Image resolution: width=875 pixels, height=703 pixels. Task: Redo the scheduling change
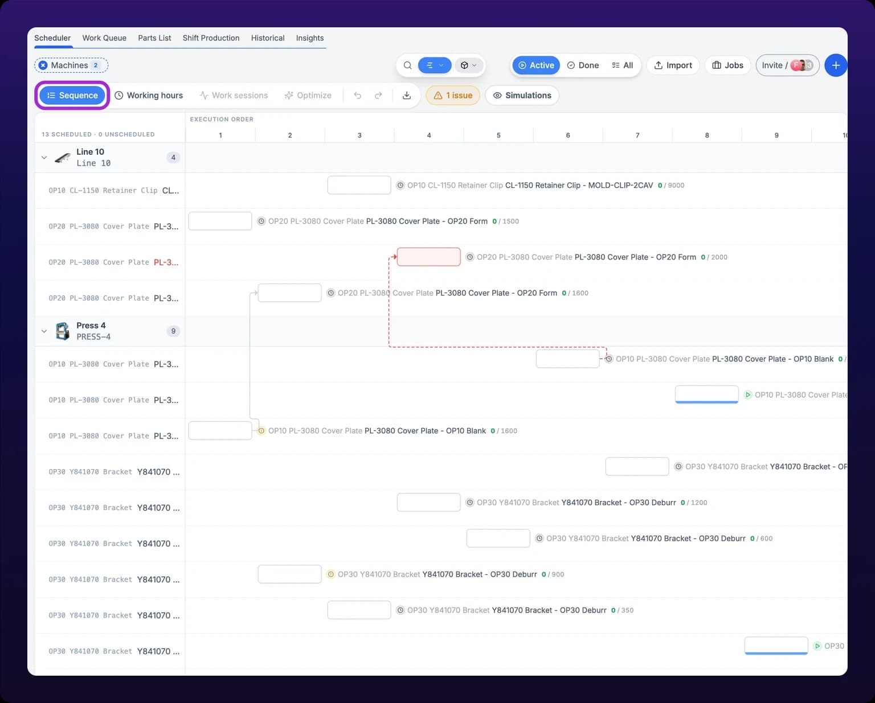point(378,96)
